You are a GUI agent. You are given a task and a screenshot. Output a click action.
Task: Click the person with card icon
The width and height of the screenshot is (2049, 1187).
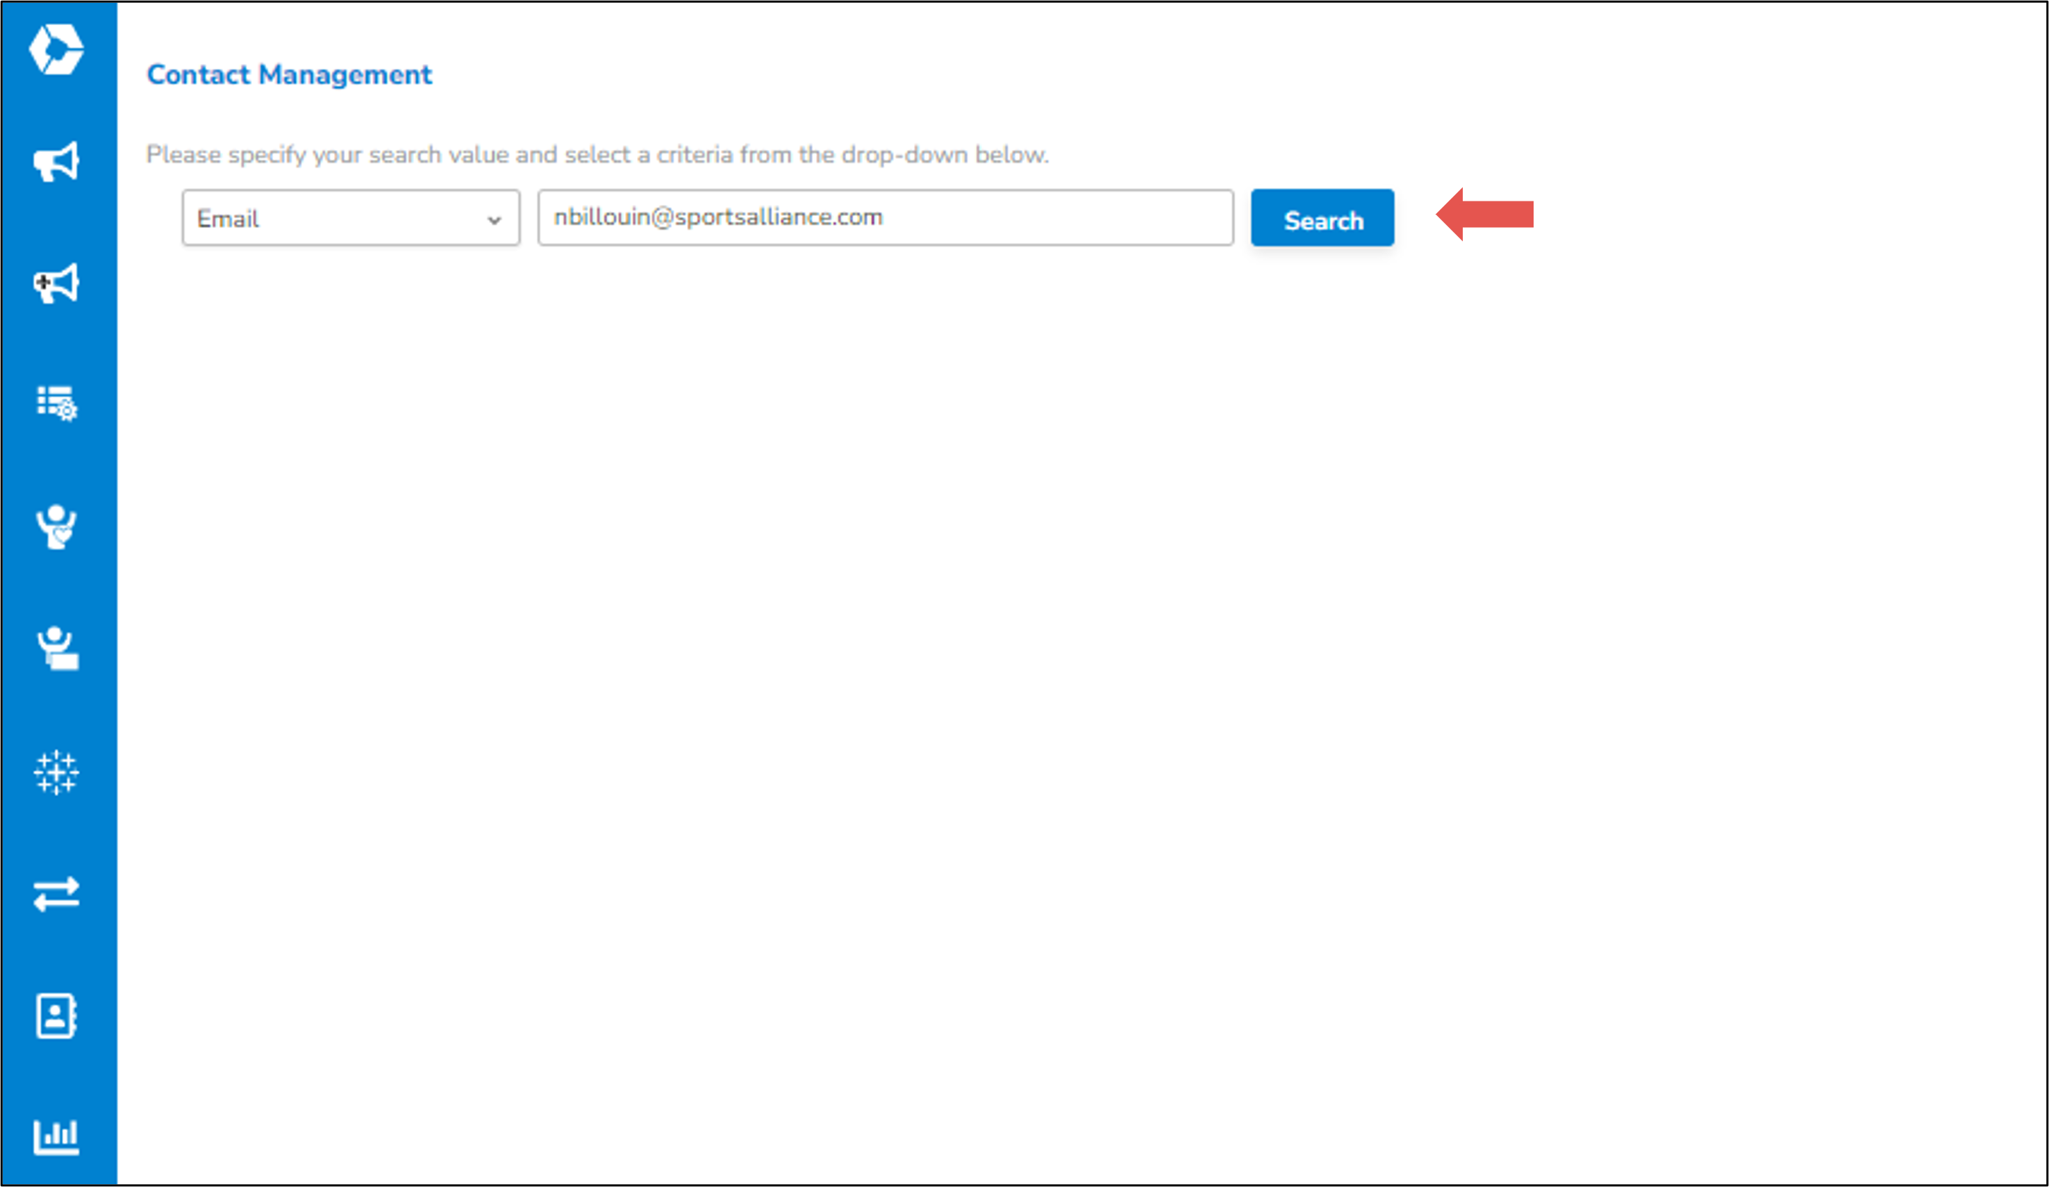(57, 648)
